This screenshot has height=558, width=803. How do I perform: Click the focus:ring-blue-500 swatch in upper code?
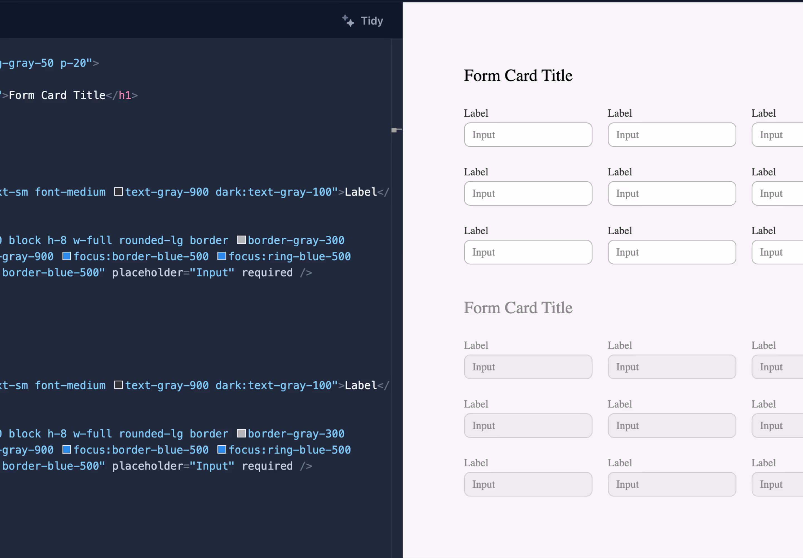click(222, 256)
